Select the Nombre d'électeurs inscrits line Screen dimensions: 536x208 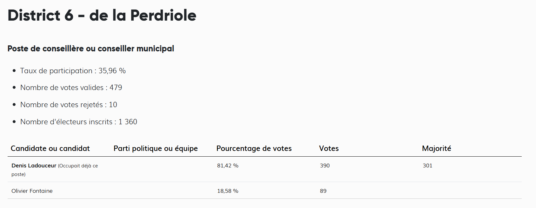click(x=79, y=122)
